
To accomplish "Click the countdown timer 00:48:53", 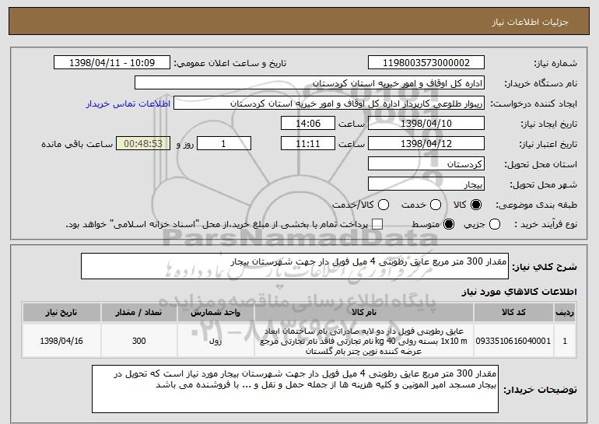I will click(143, 144).
